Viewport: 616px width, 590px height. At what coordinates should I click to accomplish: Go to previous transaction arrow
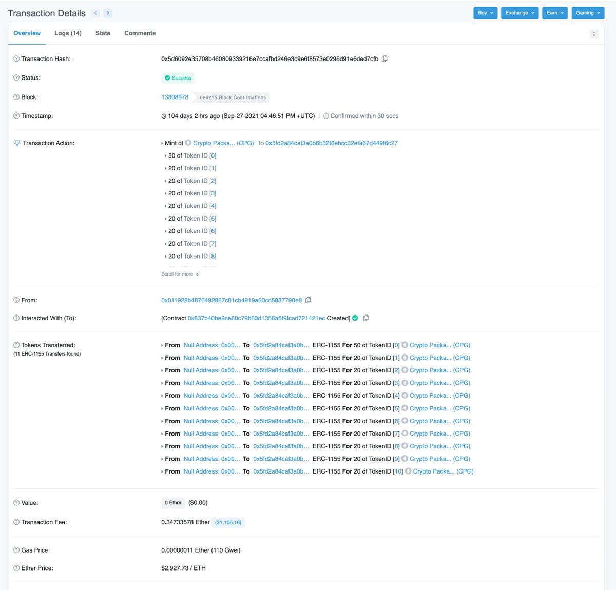95,13
